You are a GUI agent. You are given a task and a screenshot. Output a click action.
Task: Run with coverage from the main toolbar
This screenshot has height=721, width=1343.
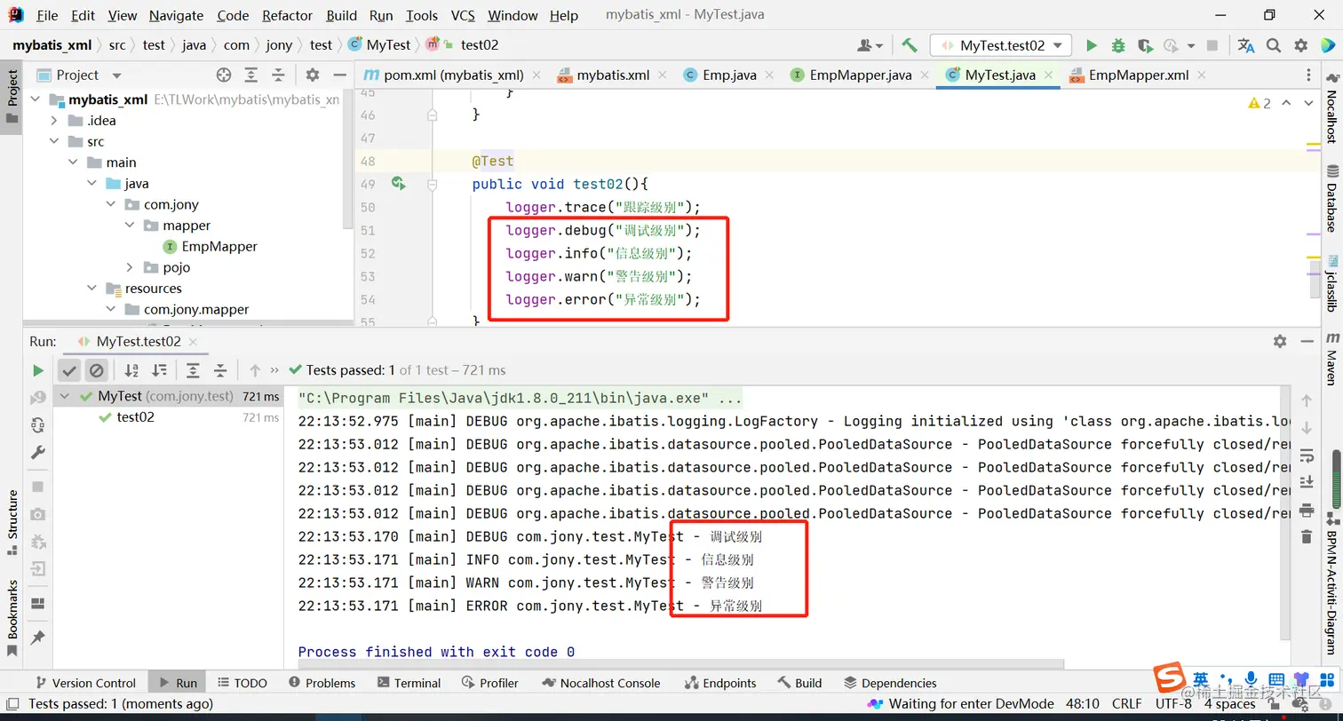pyautogui.click(x=1145, y=45)
